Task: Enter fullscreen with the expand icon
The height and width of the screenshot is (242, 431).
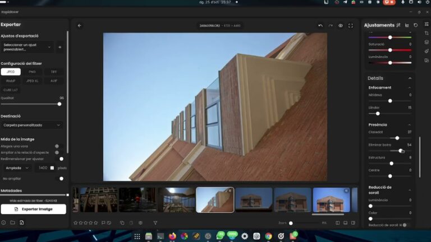Action: coord(351,26)
